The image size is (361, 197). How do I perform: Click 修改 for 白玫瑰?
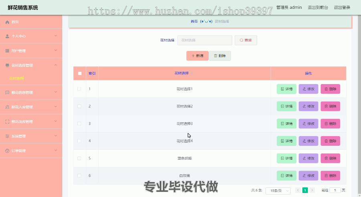coord(308,176)
